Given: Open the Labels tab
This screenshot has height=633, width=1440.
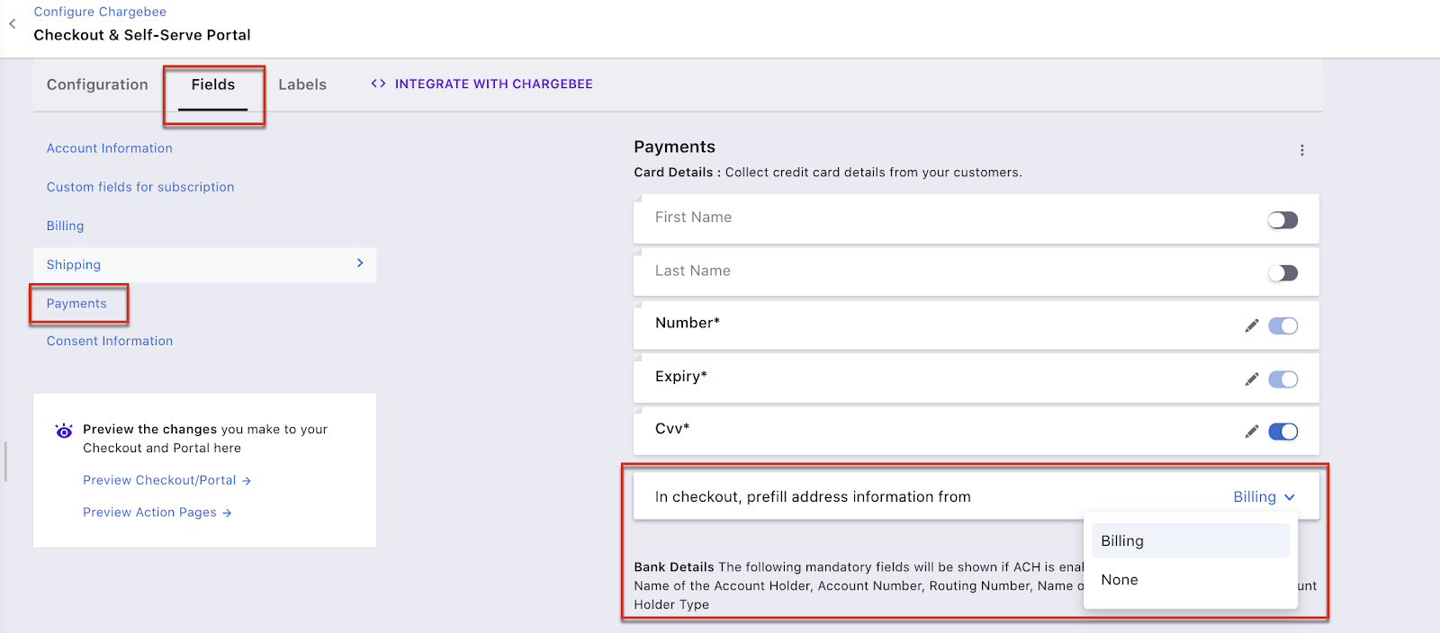Looking at the screenshot, I should click(302, 85).
